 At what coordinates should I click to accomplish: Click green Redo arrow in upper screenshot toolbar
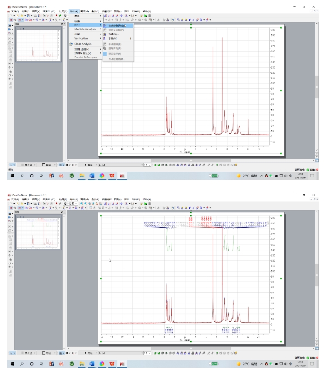(x=60, y=16)
